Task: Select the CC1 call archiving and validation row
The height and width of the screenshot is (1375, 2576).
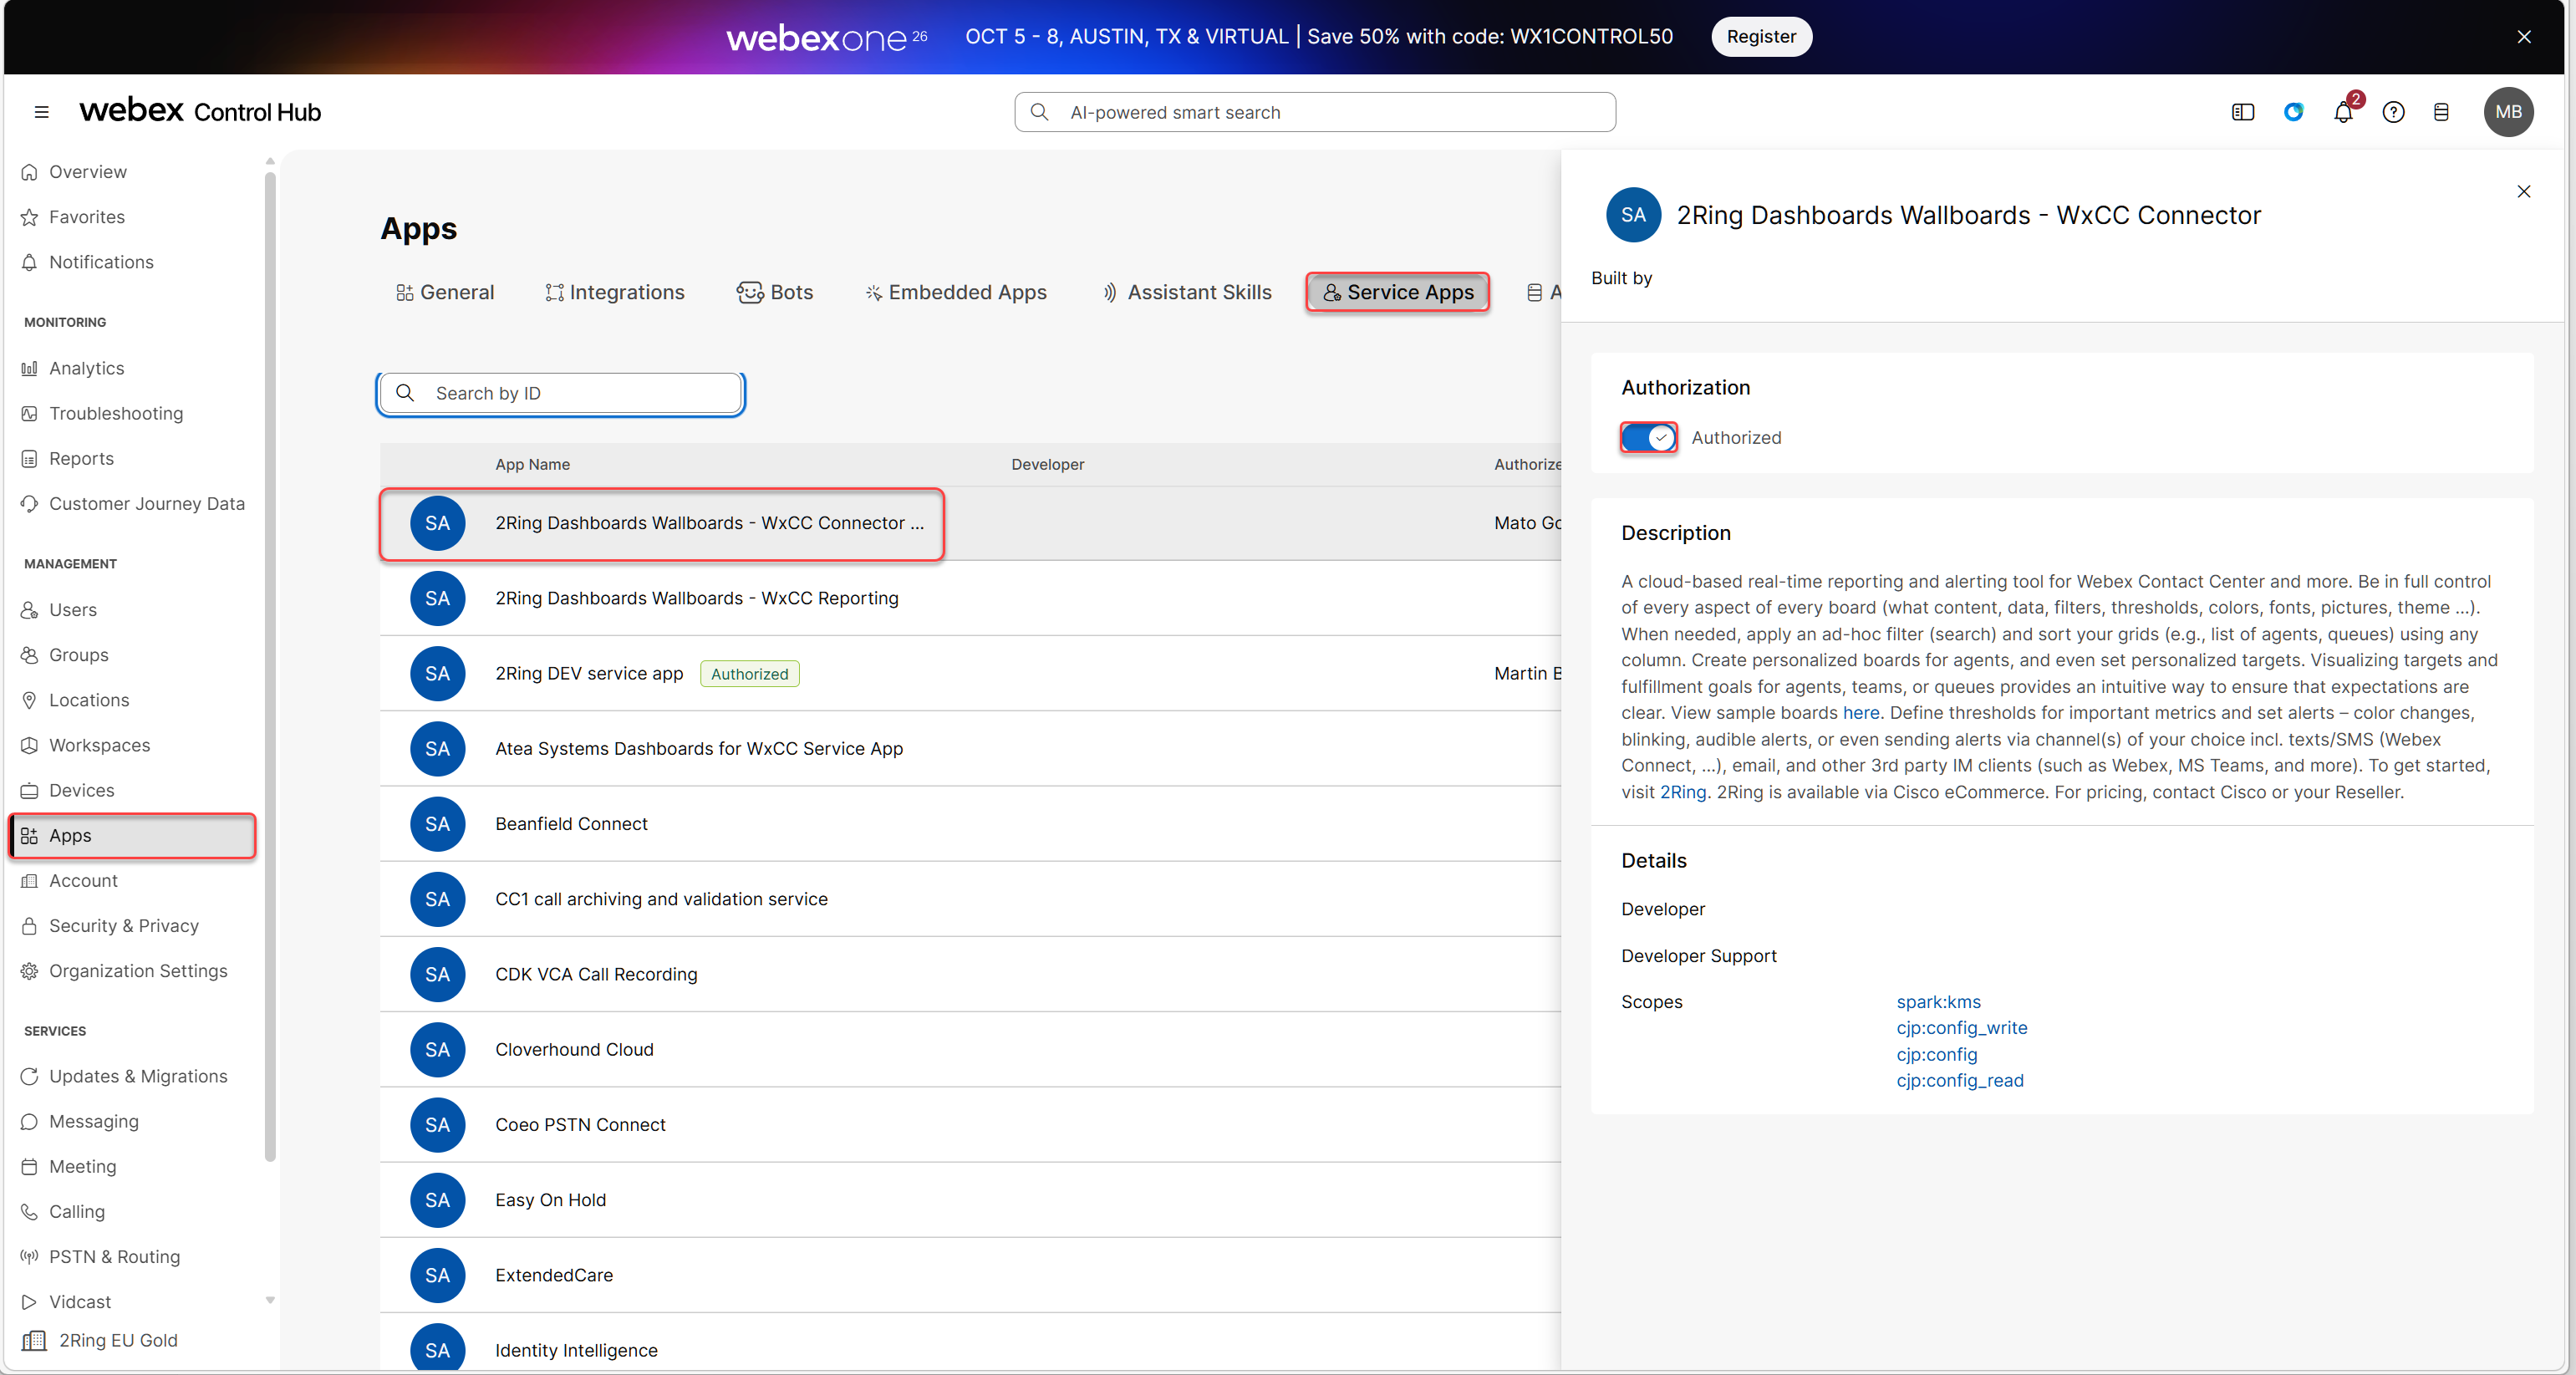Action: pyautogui.click(x=970, y=899)
